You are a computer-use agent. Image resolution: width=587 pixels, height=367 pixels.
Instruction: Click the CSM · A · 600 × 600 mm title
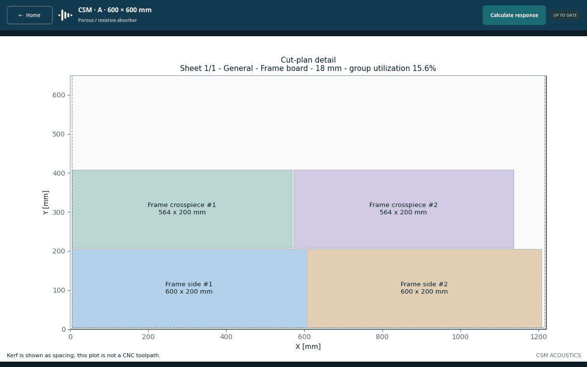tap(115, 10)
